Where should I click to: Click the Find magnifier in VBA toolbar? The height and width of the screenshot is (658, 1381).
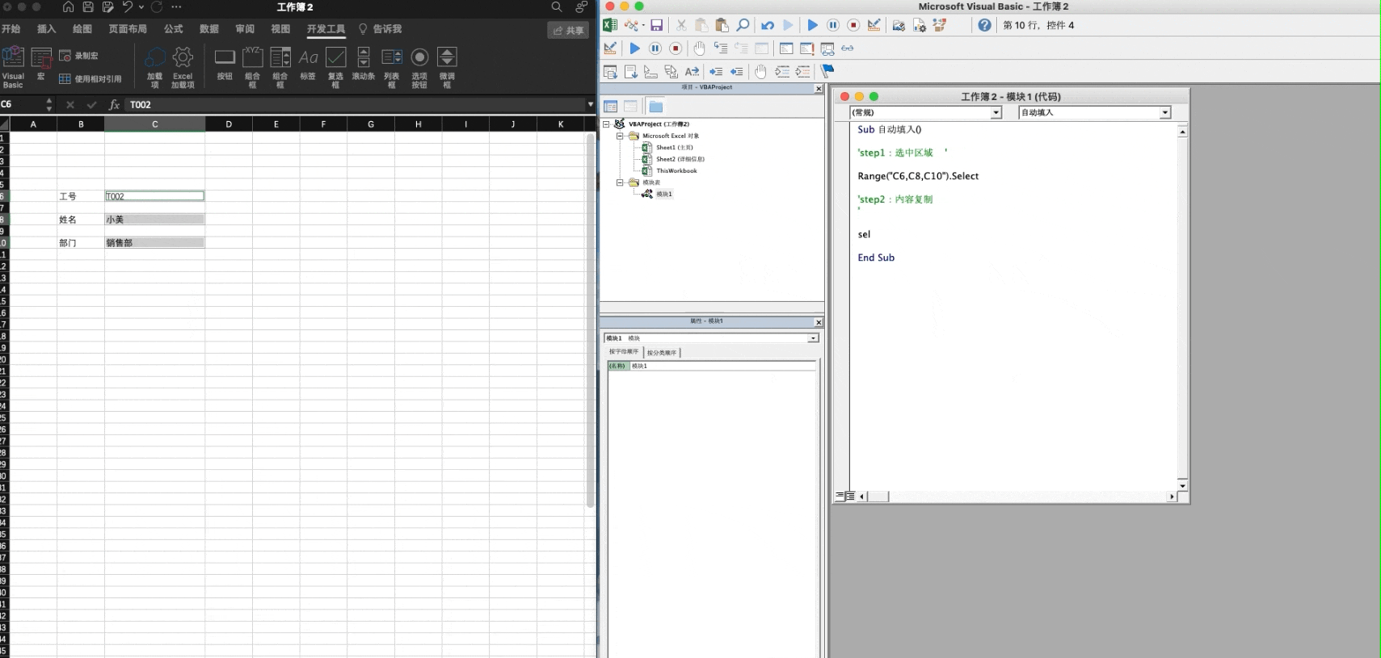pos(743,26)
